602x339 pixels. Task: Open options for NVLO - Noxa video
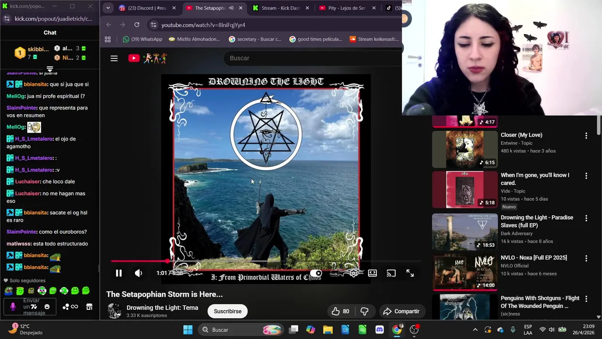tap(586, 258)
